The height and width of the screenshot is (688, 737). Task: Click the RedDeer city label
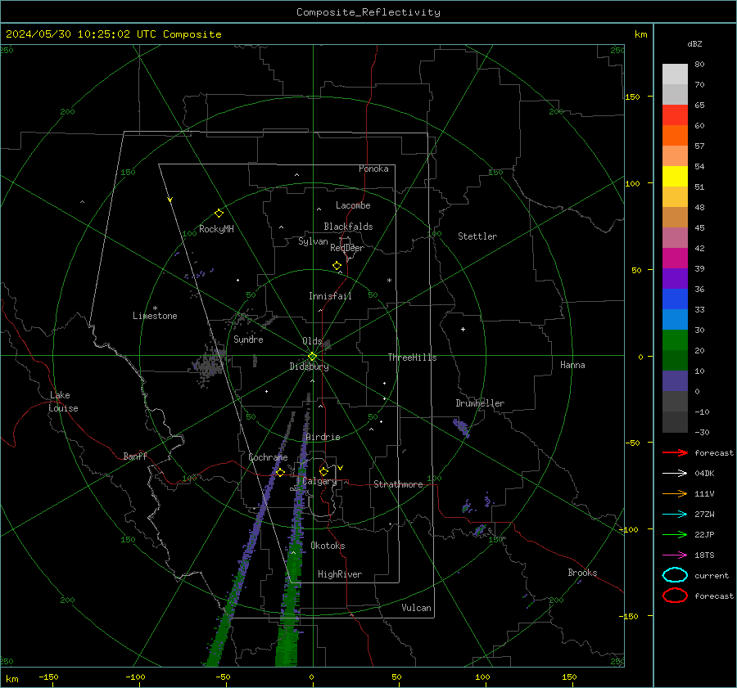click(x=347, y=248)
